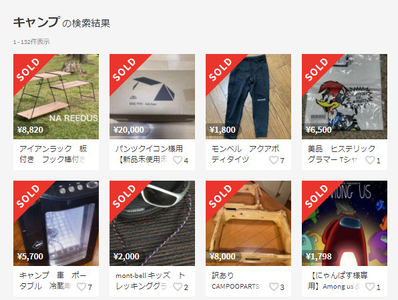The image size is (398, 300).
Task: Like the 訳あり CAMPOOPARTS item
Action: 274,287
